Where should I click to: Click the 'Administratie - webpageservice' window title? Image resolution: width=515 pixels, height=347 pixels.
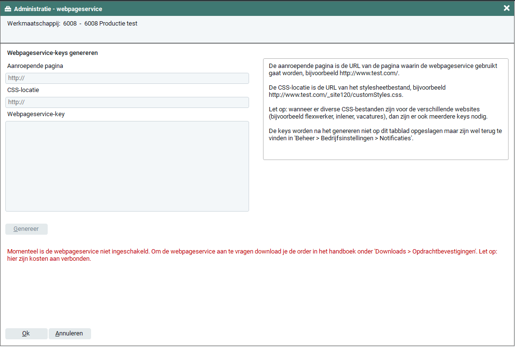coord(58,9)
